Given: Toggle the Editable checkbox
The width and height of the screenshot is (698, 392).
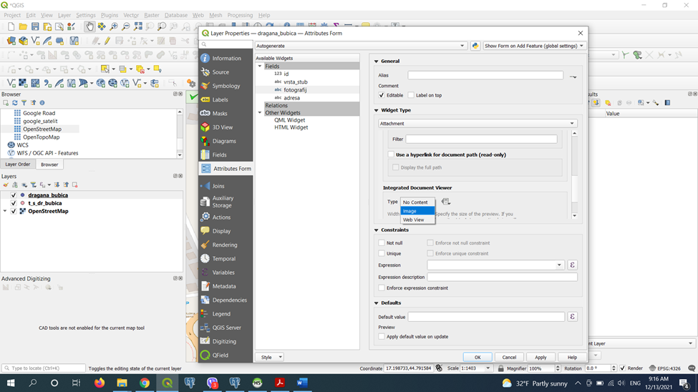Looking at the screenshot, I should tap(382, 95).
